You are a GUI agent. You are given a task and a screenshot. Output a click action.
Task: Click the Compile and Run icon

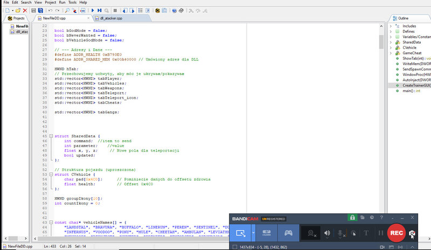click(100, 10)
